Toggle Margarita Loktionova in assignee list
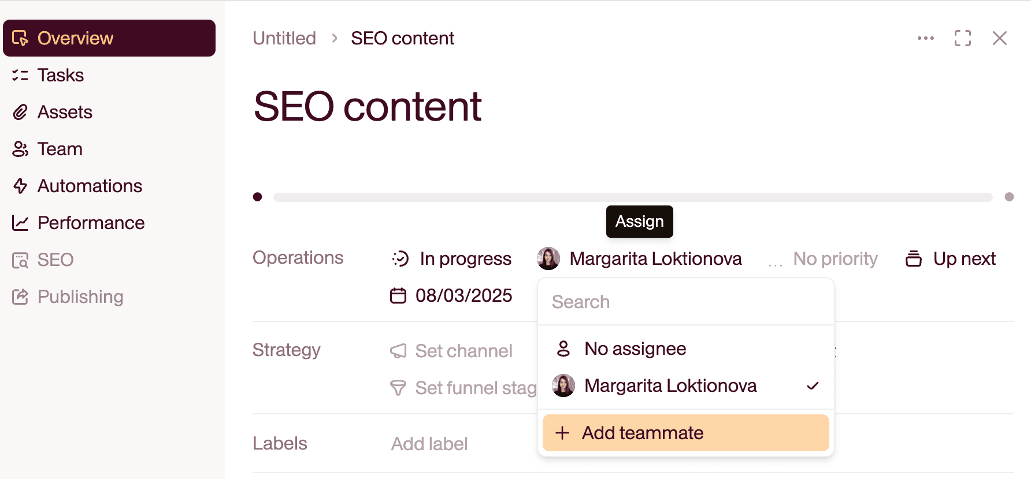The width and height of the screenshot is (1031, 479). (670, 386)
